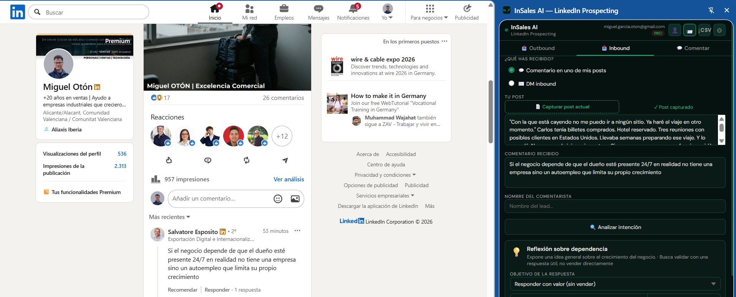Expand the Yo profile menu
The image size is (736, 297).
387,18
